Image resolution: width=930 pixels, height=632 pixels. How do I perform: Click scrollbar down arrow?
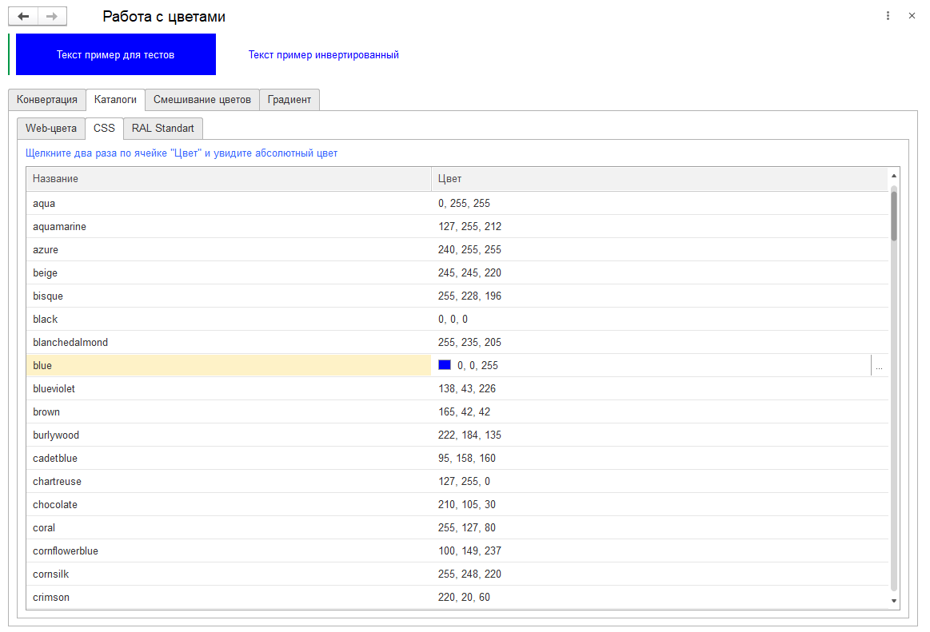pos(894,600)
